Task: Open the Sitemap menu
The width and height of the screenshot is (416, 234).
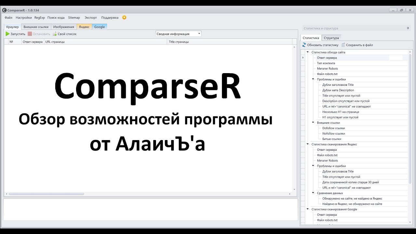Action: [74, 18]
